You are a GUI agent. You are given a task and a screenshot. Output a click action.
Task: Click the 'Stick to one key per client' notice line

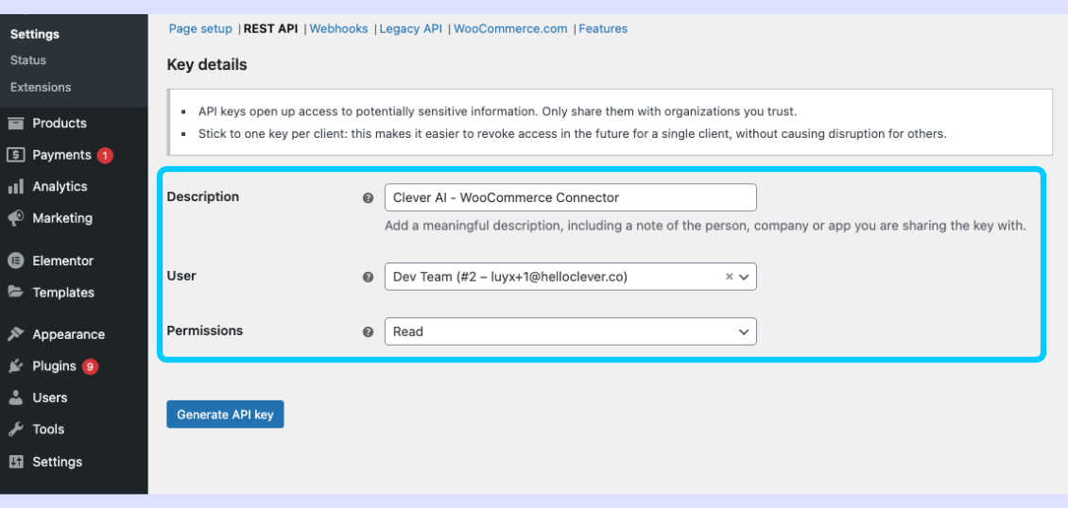(x=572, y=134)
